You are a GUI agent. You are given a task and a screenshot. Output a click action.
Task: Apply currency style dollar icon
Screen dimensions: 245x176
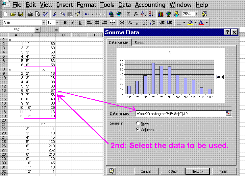pos(122,23)
